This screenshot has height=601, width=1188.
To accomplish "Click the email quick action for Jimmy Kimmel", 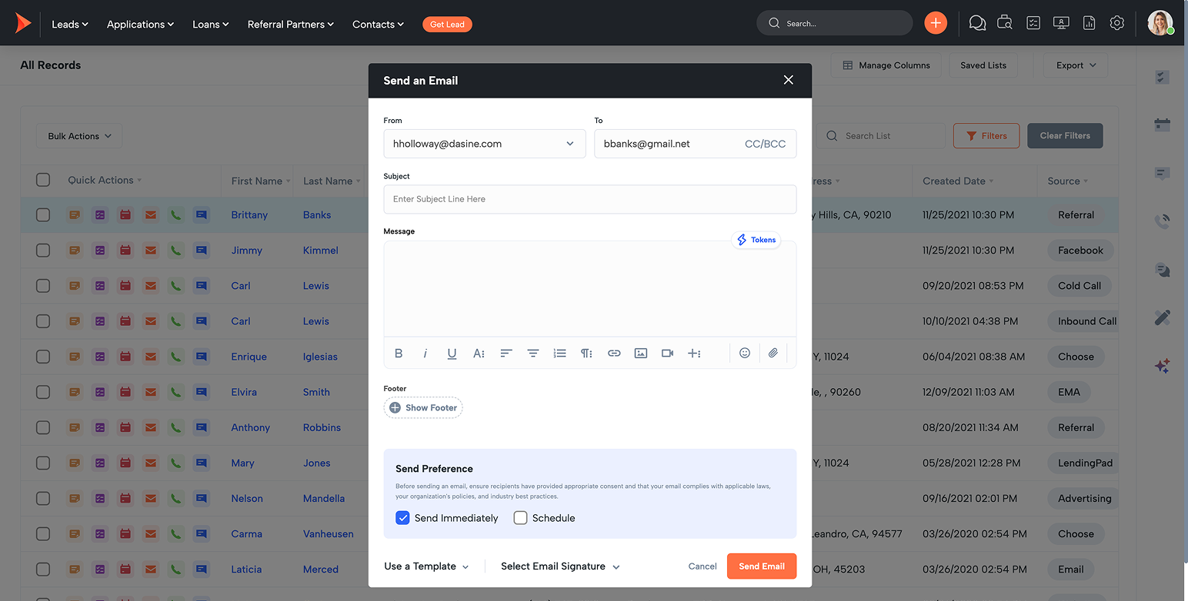I will [151, 251].
